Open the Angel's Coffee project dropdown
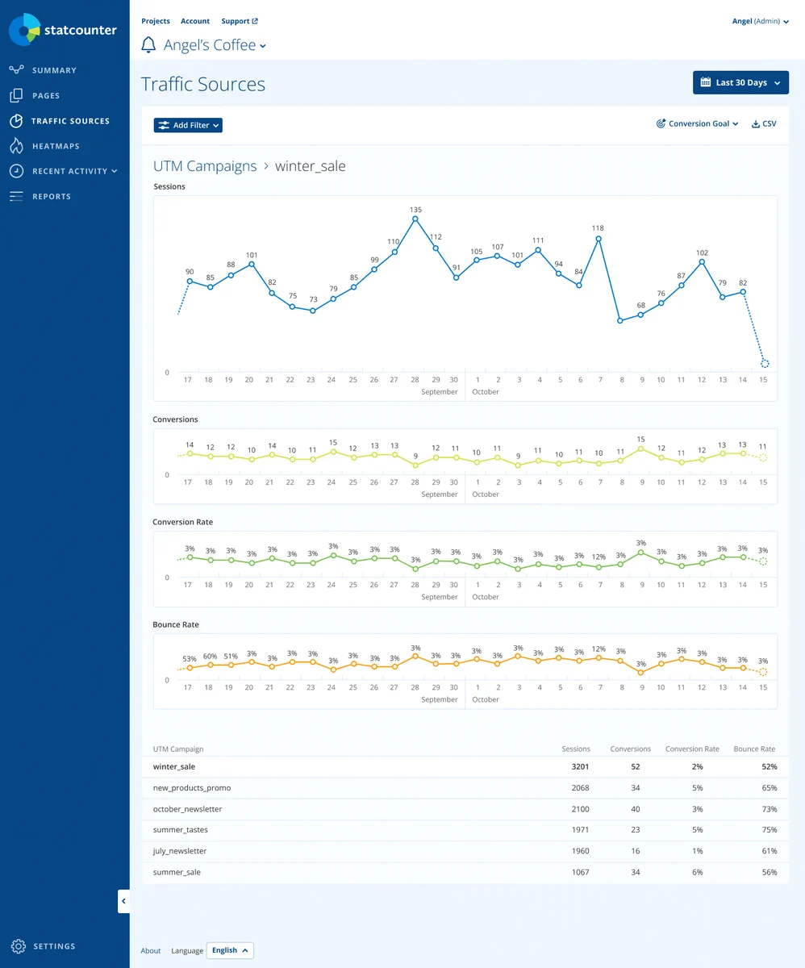The height and width of the screenshot is (968, 805). [x=215, y=45]
